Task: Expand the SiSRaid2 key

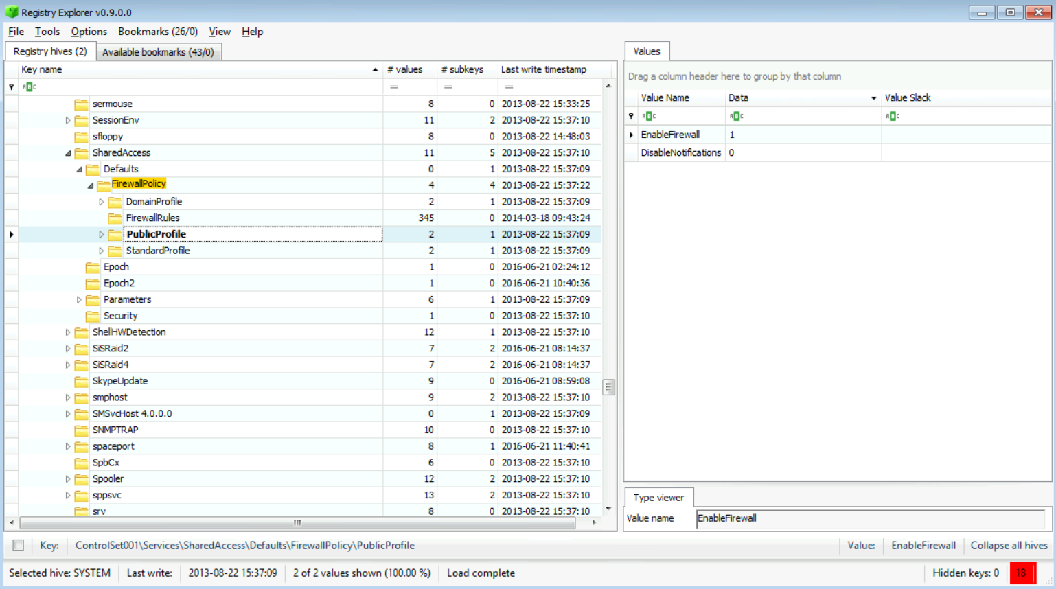Action: pyautogui.click(x=68, y=349)
